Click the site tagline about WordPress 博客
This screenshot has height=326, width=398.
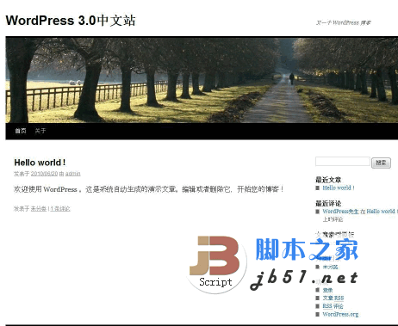pos(344,22)
